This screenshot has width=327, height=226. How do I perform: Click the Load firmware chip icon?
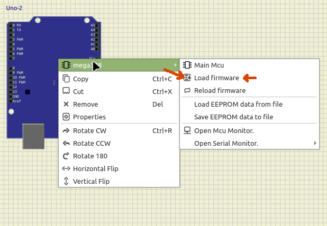(187, 78)
